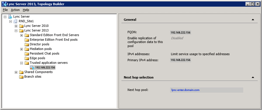Click the Lync Server 2013 folder icon
Screen dimensions: 262x110
[21, 31]
